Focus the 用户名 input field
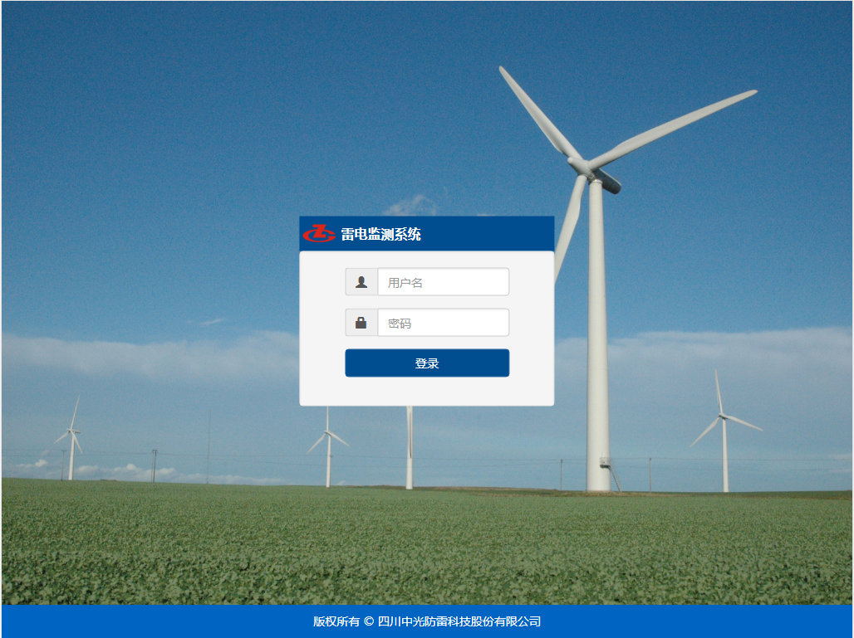 tap(443, 282)
